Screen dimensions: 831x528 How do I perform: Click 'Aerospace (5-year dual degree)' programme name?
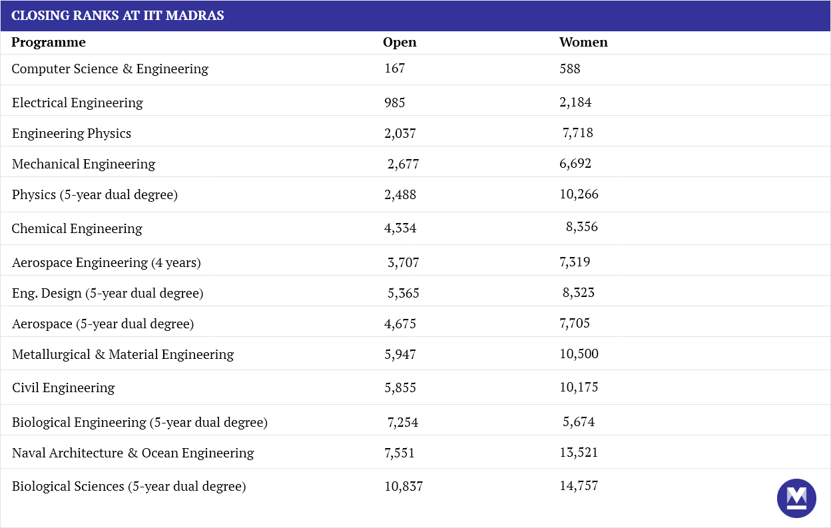pyautogui.click(x=103, y=324)
